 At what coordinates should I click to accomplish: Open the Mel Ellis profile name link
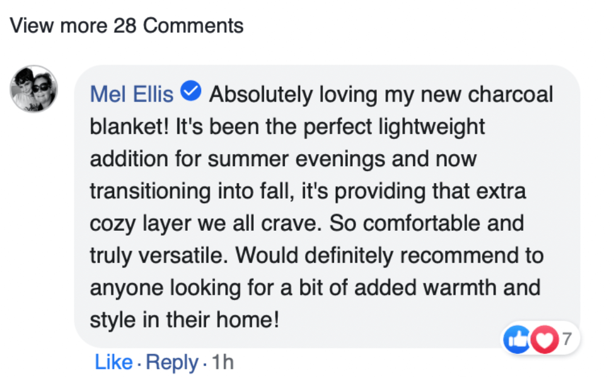132,95
